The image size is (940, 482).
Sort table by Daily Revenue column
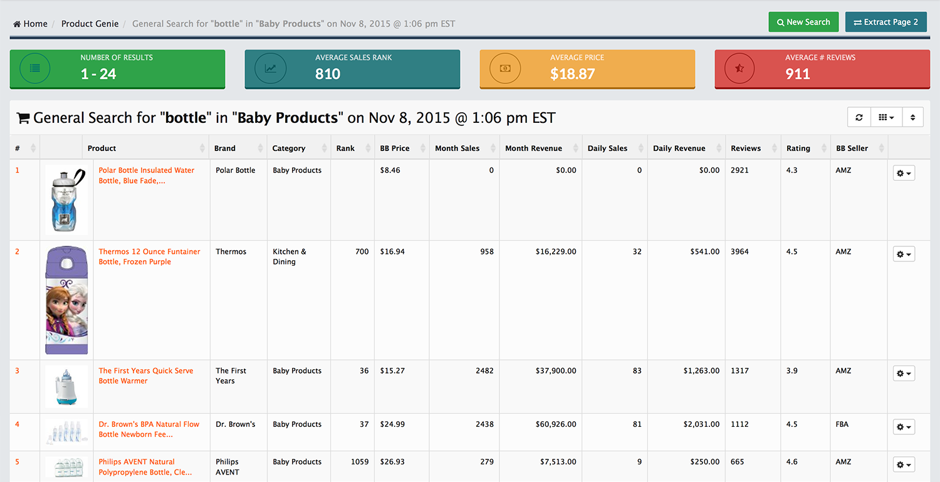[687, 149]
